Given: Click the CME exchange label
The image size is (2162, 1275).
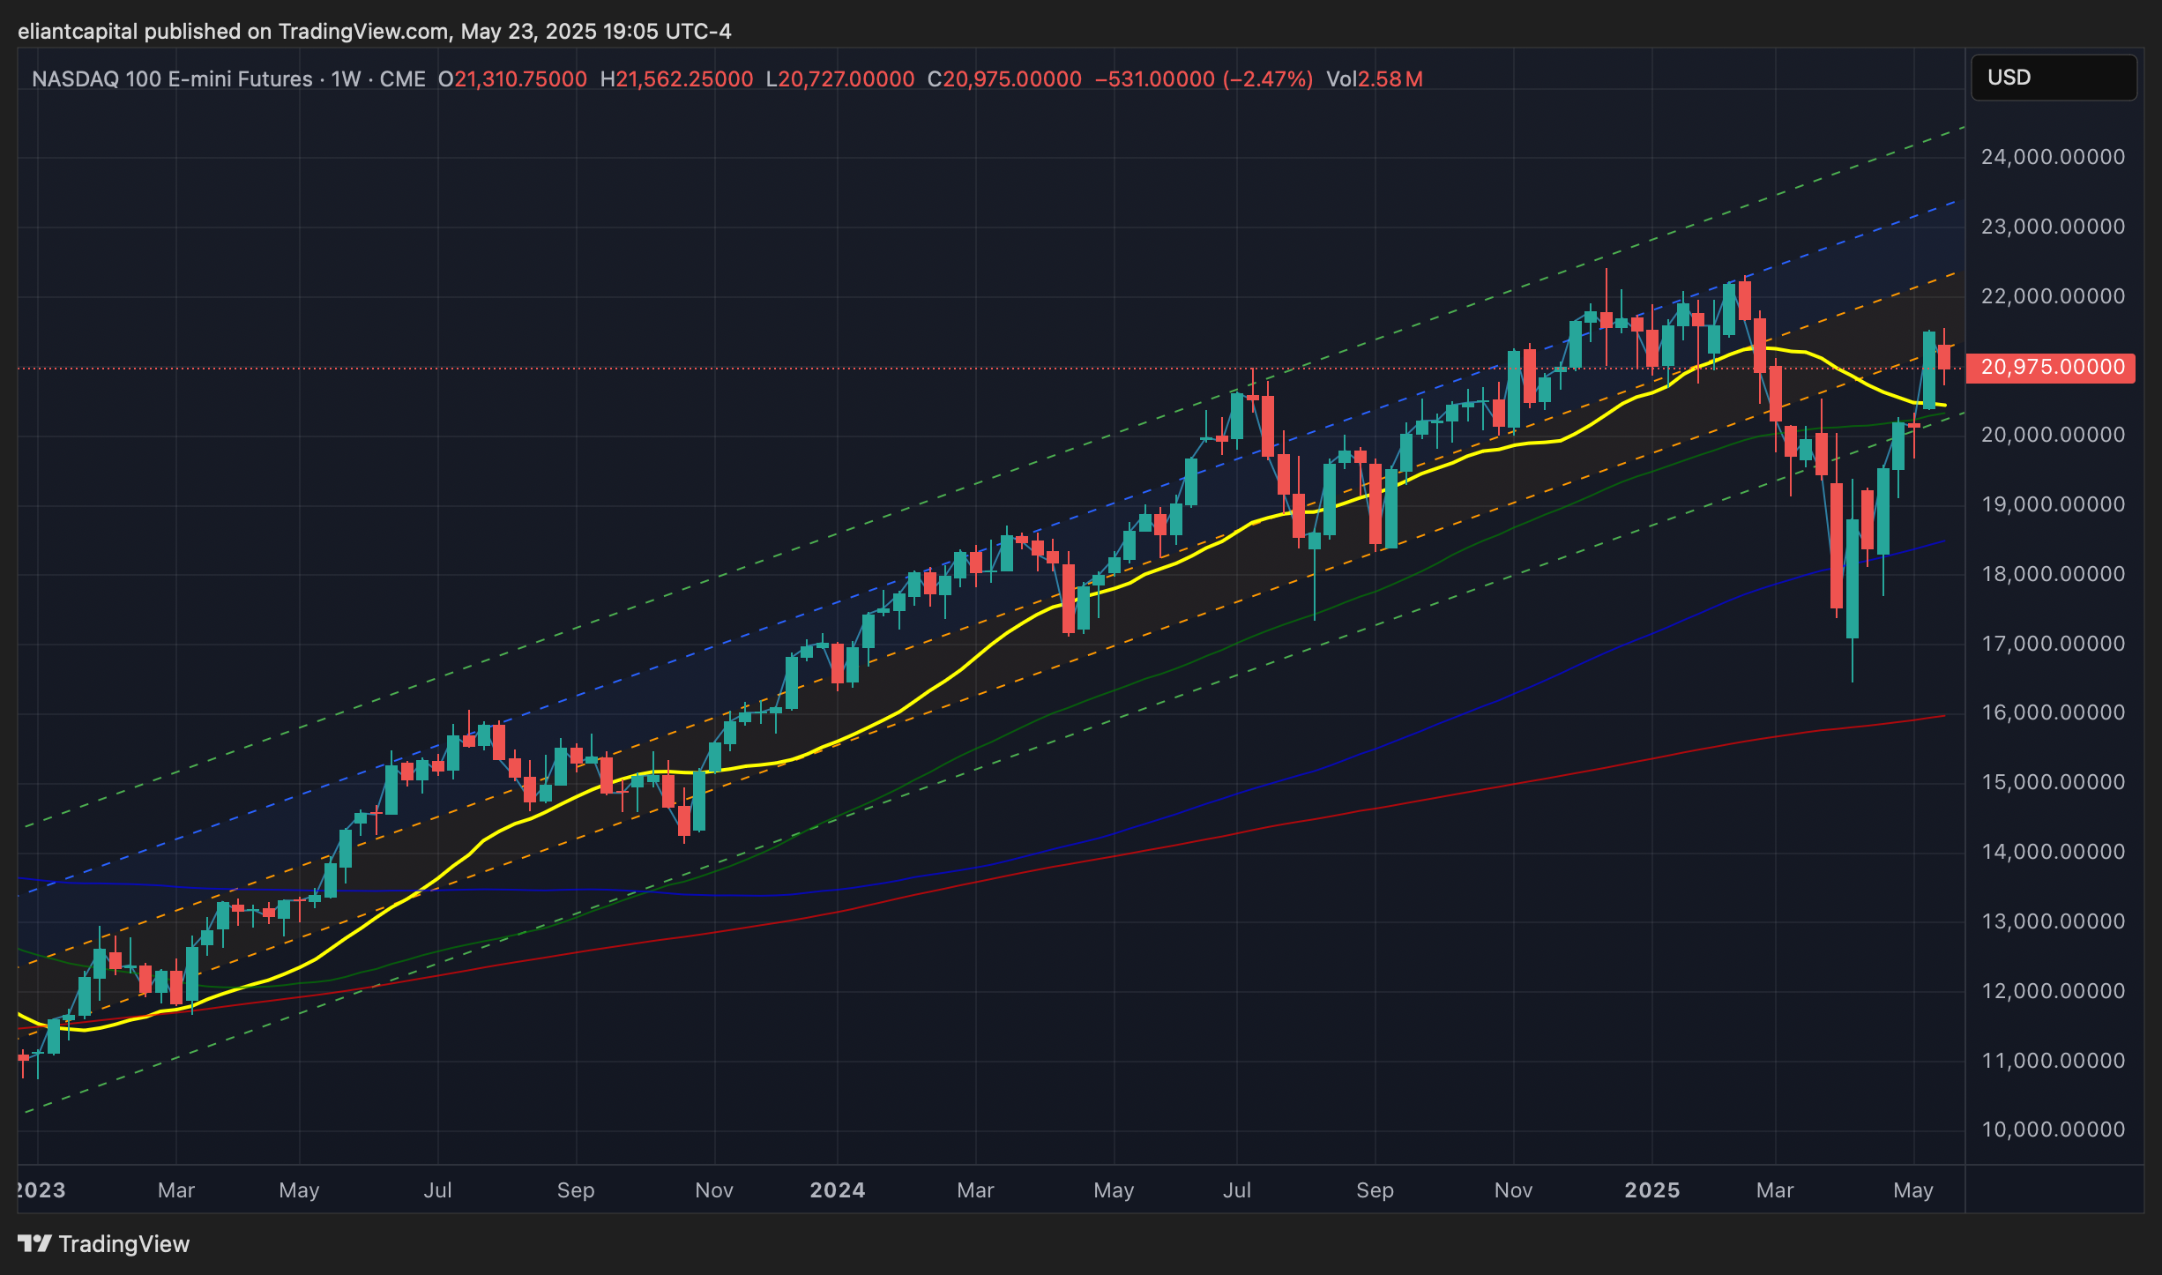Looking at the screenshot, I should coord(402,79).
